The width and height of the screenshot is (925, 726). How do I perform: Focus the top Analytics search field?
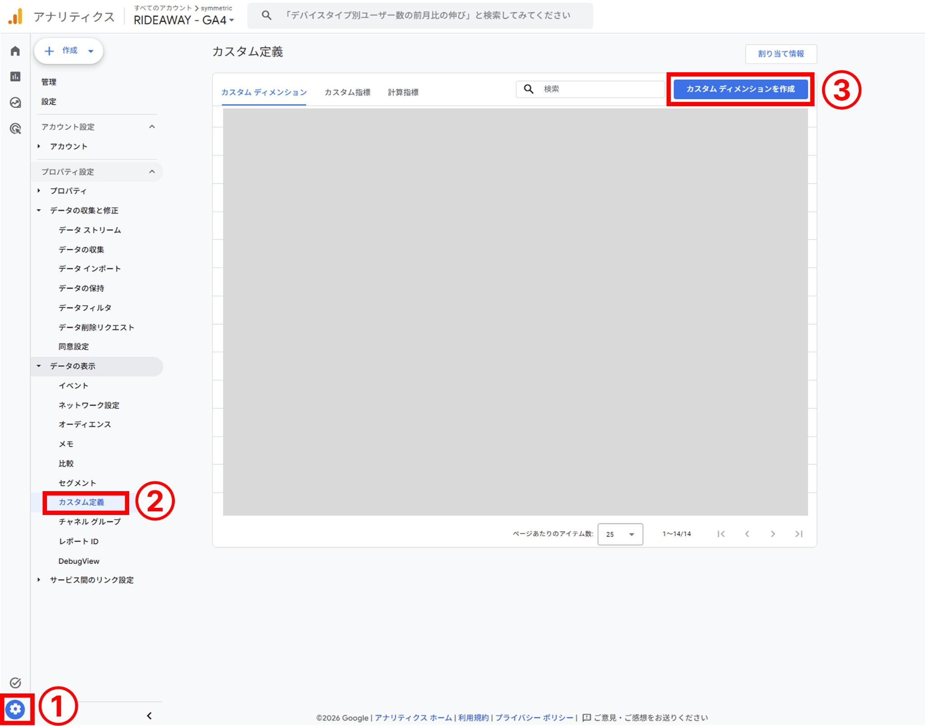(x=420, y=16)
